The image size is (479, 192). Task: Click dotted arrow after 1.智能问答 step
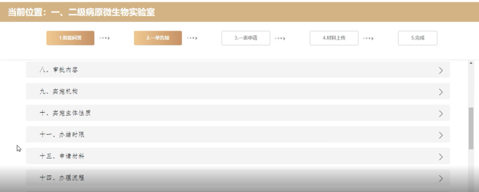point(105,38)
